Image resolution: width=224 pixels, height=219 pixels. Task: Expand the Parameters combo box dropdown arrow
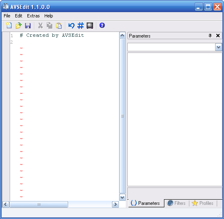click(218, 47)
